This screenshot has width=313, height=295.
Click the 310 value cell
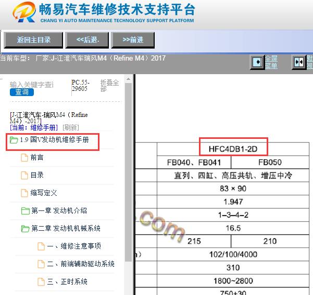click(x=233, y=267)
